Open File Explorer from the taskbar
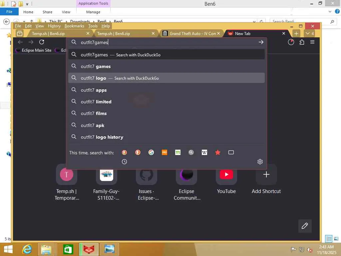The height and width of the screenshot is (256, 341). [x=47, y=249]
